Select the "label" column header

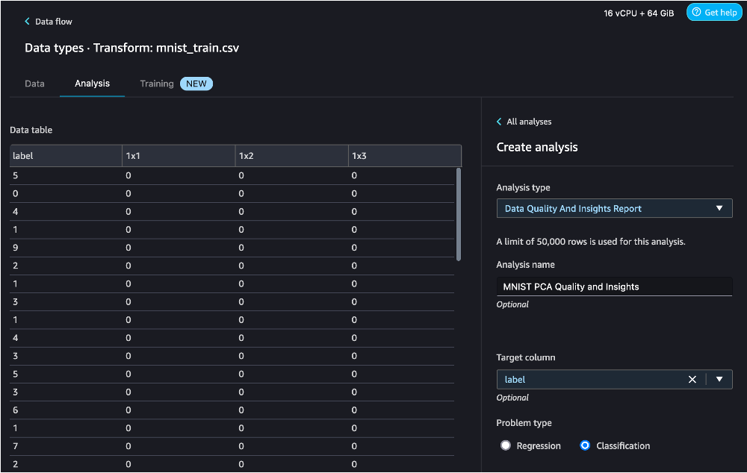pos(65,155)
